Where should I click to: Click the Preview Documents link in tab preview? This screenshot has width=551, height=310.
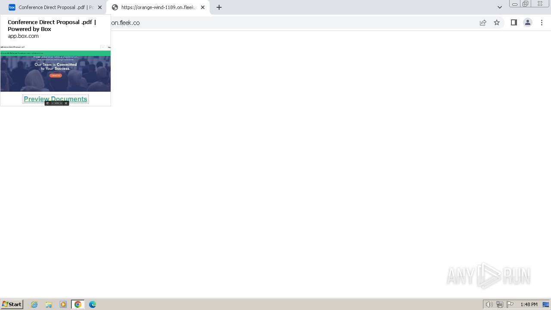click(x=56, y=99)
